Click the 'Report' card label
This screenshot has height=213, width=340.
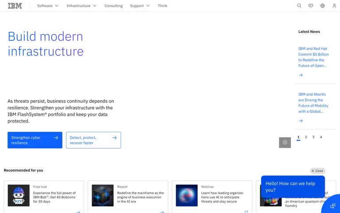[x=122, y=187]
